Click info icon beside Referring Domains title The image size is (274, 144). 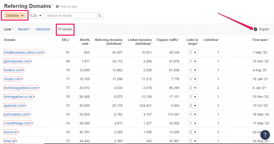point(52,5)
